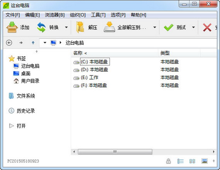Click 这台电脑 text in address bar
The height and width of the screenshot is (170, 220).
[74, 43]
